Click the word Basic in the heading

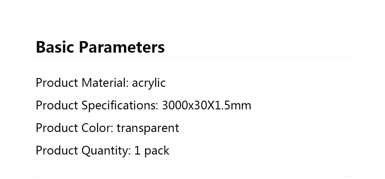click(x=55, y=47)
